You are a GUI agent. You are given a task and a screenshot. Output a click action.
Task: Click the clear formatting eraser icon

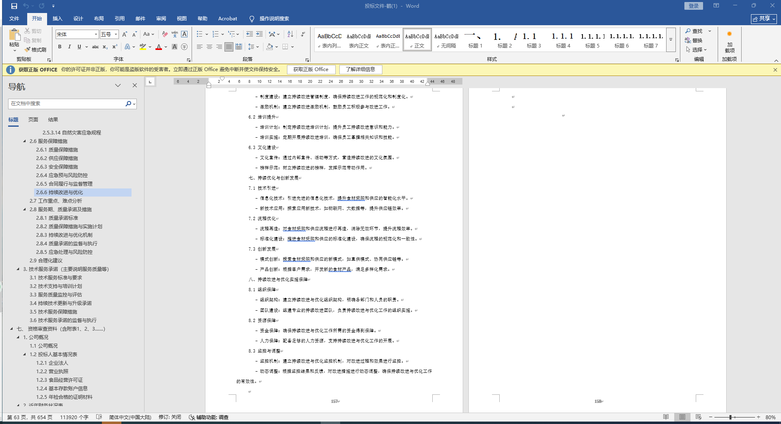point(164,34)
